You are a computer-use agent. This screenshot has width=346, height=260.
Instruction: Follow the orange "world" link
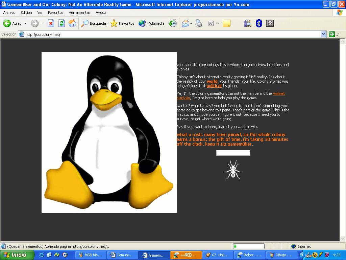coord(212,81)
